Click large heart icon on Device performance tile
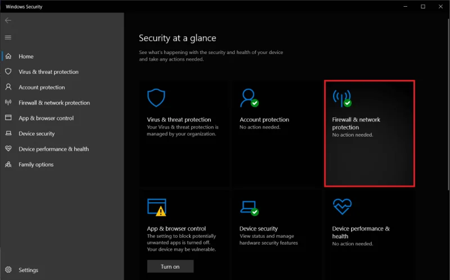This screenshot has height=280, width=450. pyautogui.click(x=342, y=206)
